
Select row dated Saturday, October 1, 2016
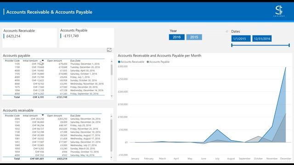[54, 74]
